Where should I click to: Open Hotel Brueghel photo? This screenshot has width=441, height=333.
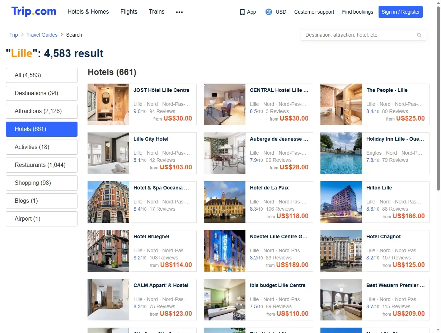click(108, 251)
